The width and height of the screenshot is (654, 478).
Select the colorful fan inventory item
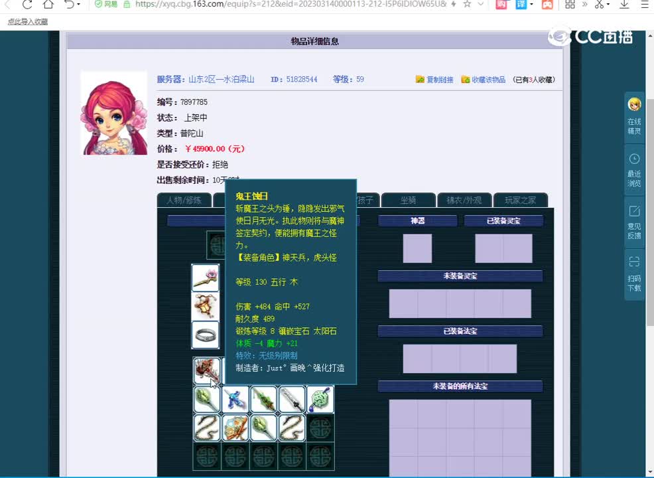(x=235, y=428)
